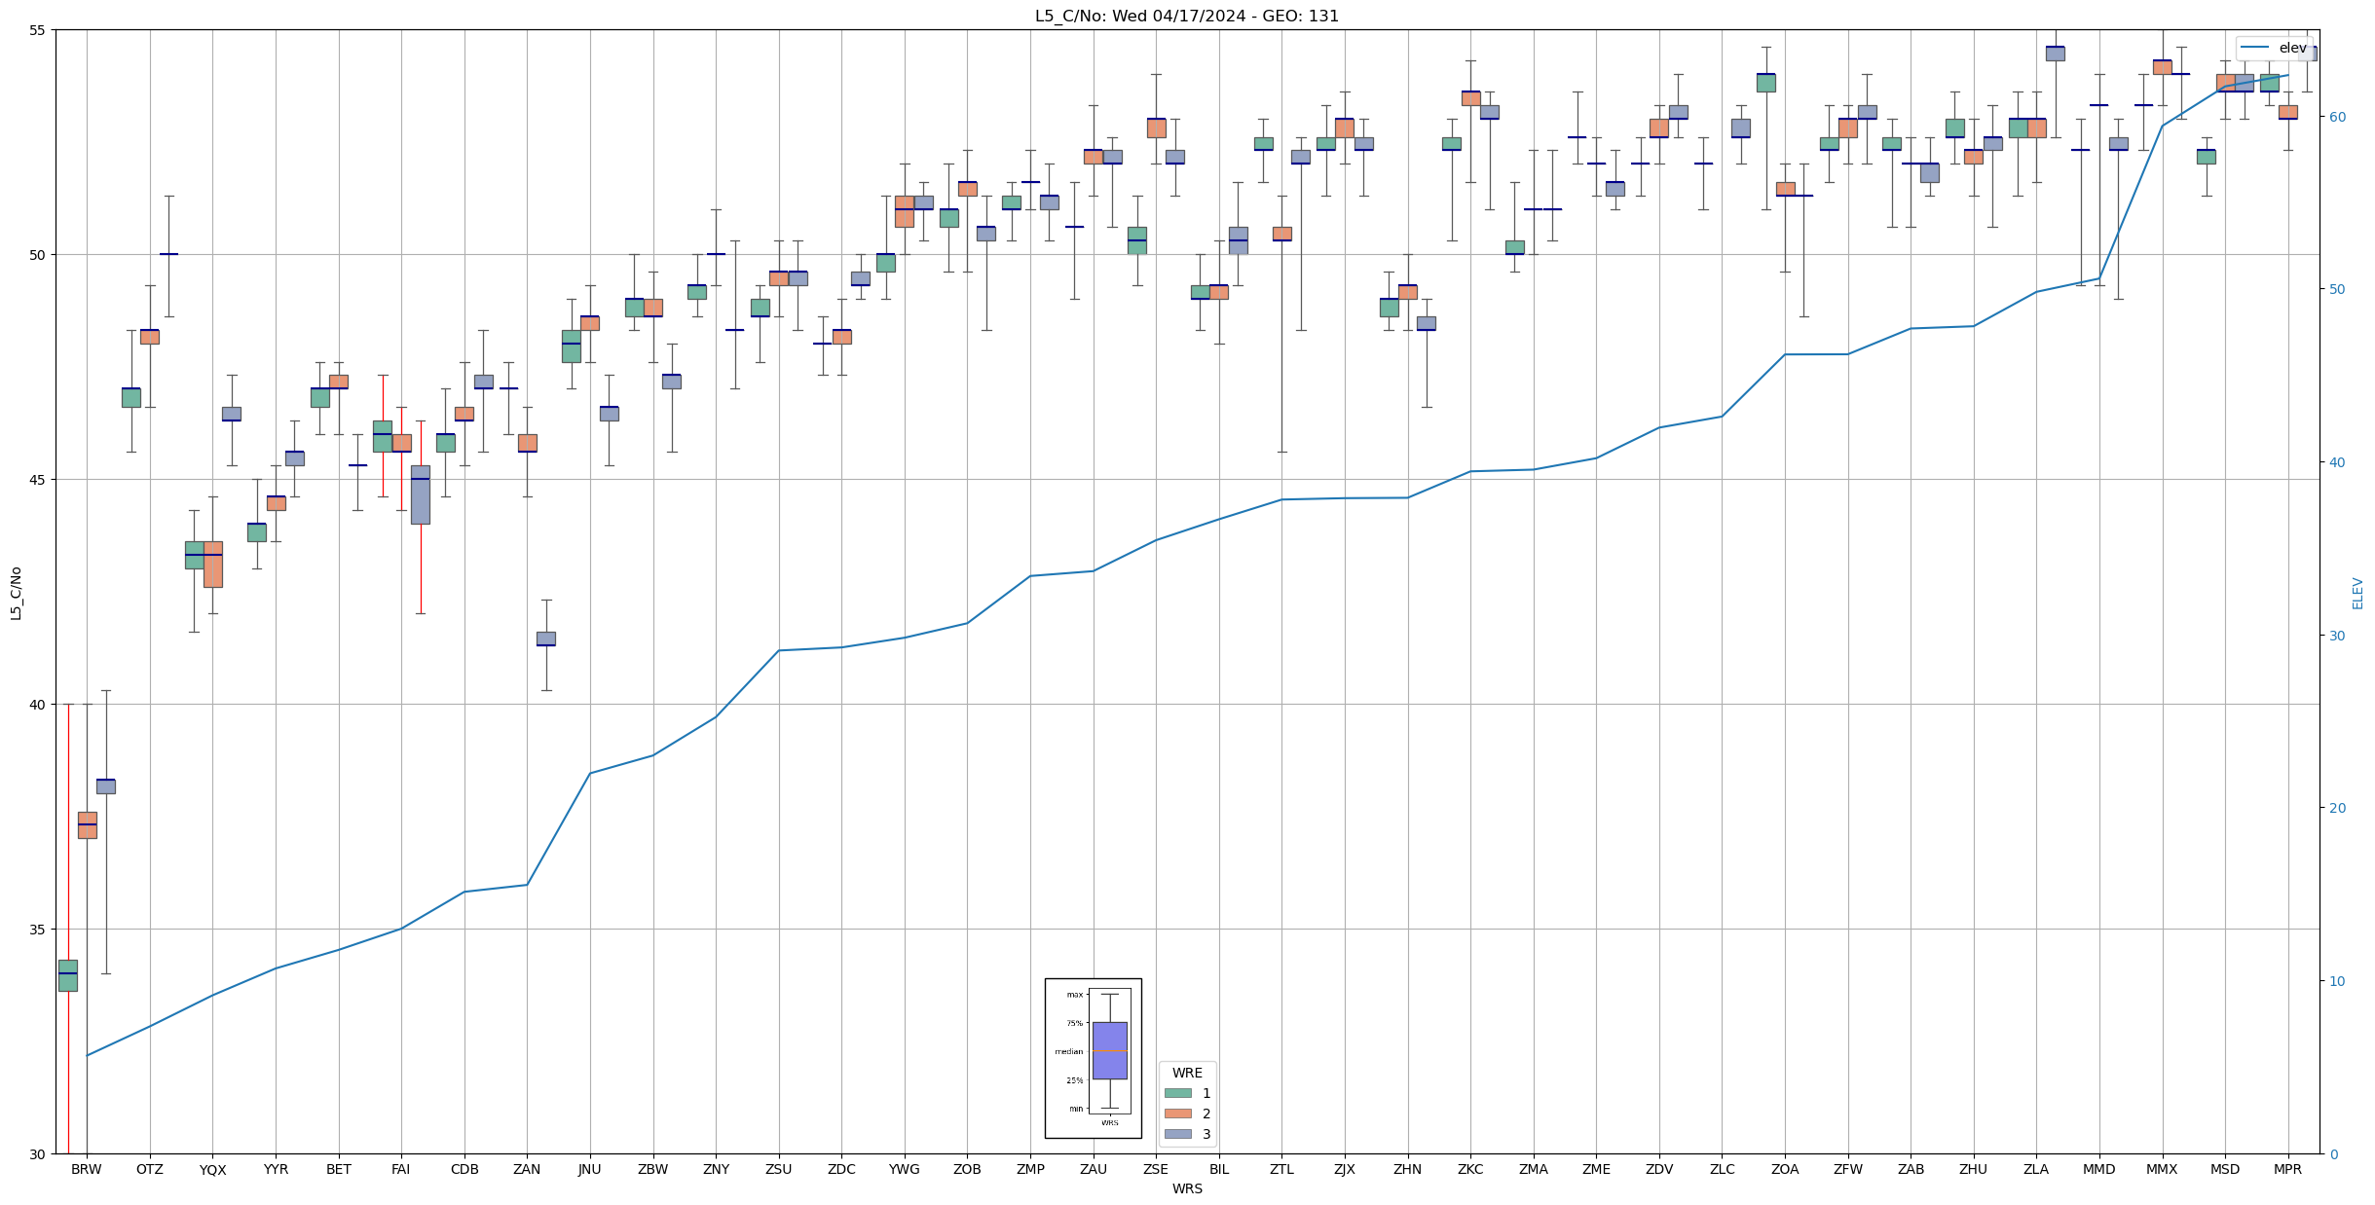This screenshot has height=1205, width=2375.
Task: Click the JNU x-axis label
Action: [x=590, y=1170]
